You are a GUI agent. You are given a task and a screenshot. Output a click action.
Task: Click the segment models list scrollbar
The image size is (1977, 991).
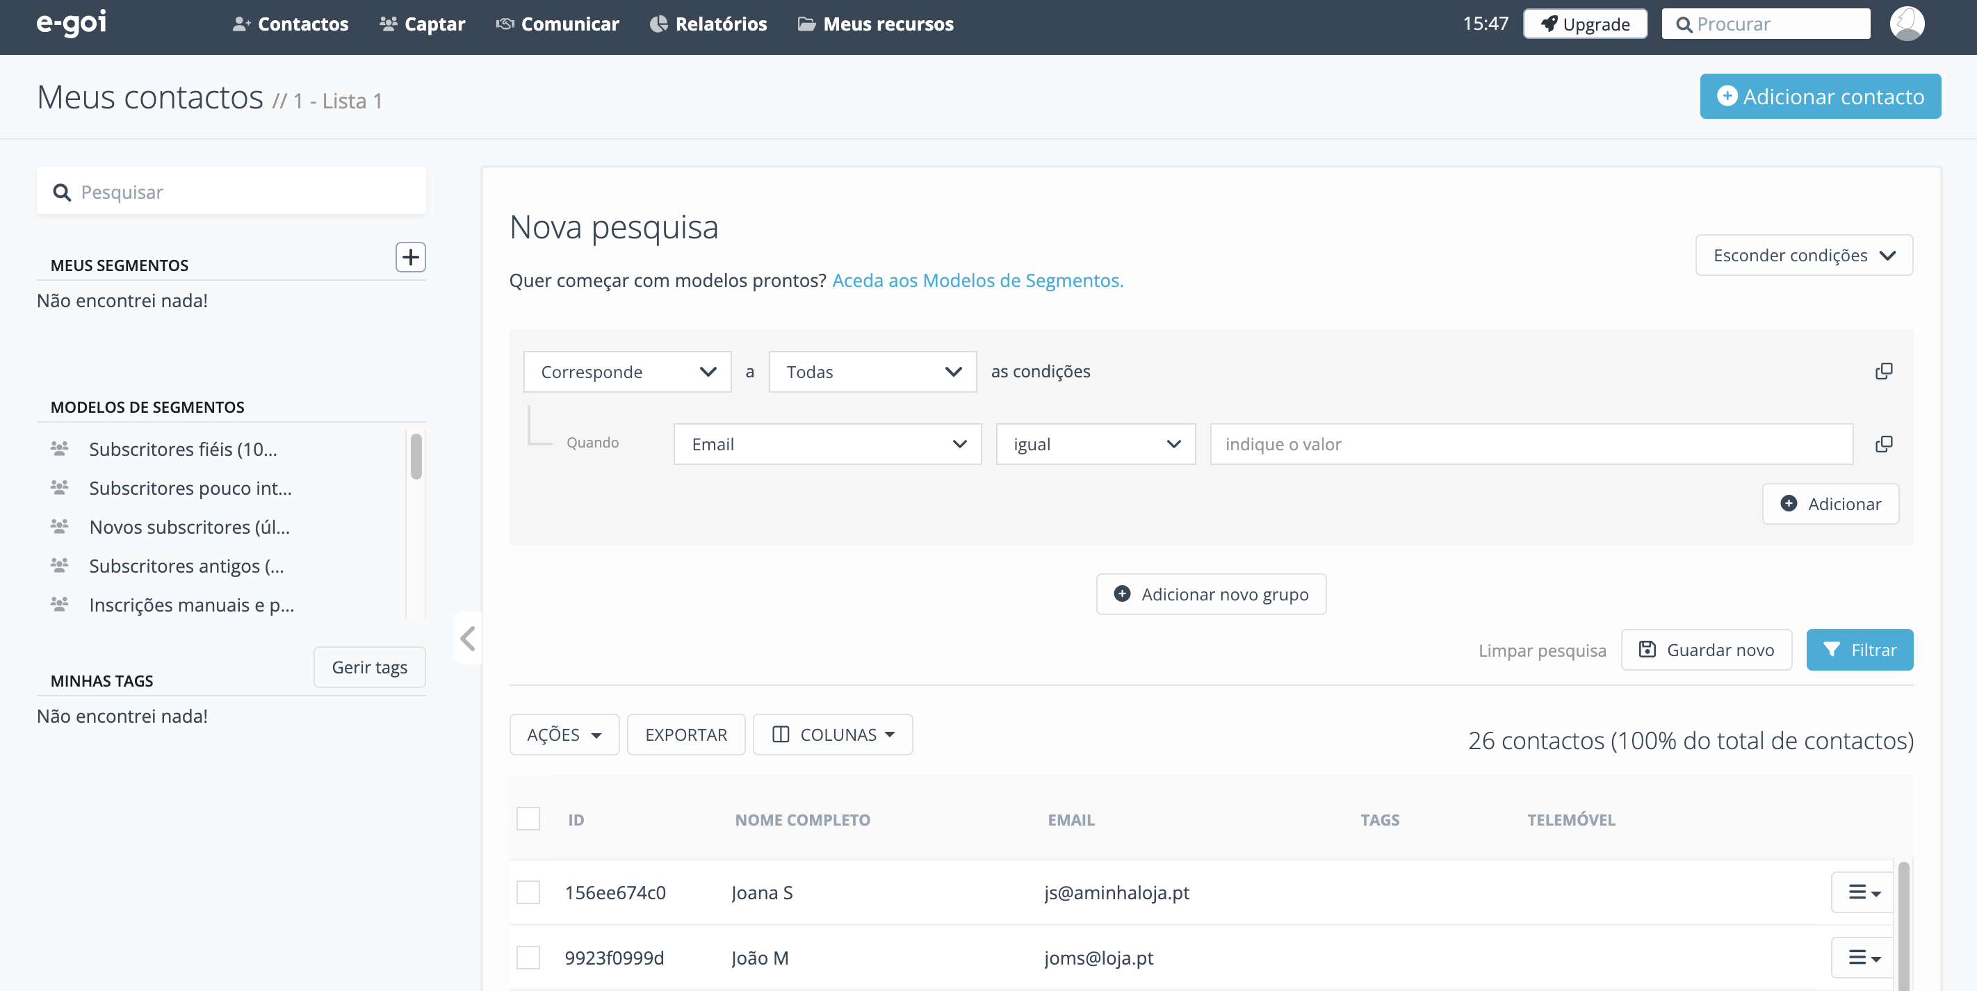(416, 457)
